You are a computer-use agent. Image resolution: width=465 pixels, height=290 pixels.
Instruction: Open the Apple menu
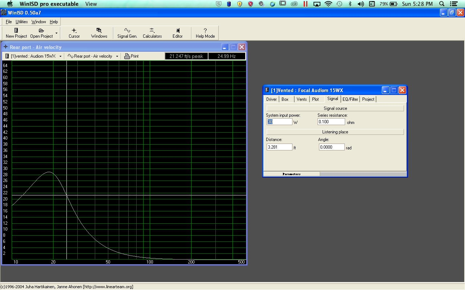click(10, 4)
